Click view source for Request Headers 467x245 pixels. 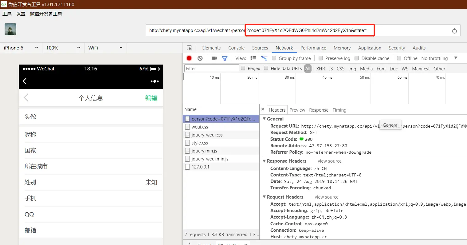327,197
